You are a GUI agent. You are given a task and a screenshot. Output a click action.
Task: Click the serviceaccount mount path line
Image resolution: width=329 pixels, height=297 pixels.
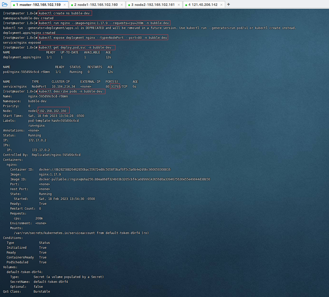pyautogui.click(x=81, y=233)
